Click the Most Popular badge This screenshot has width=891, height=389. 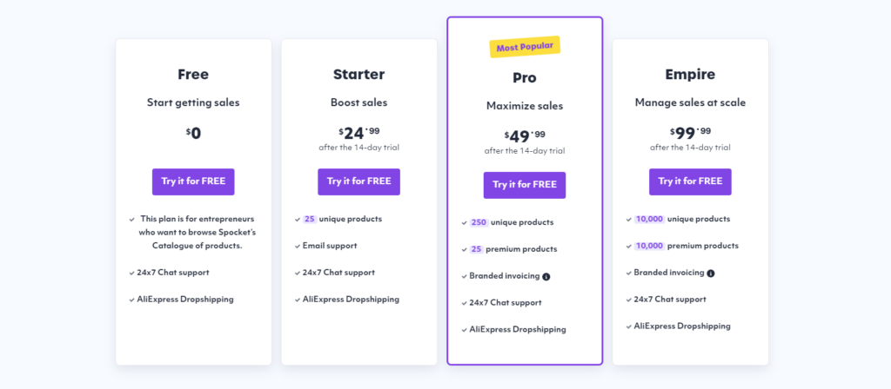pyautogui.click(x=525, y=47)
